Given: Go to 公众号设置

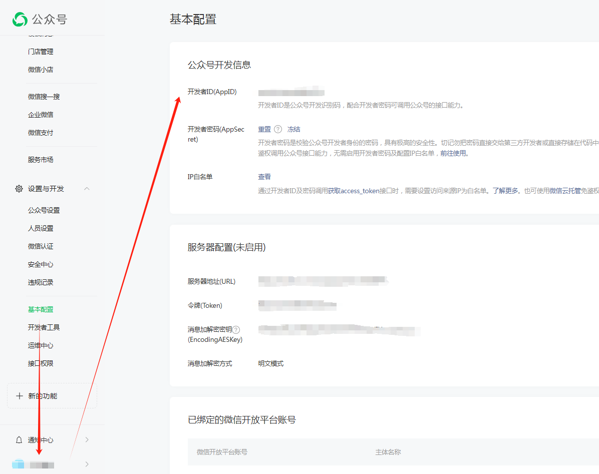Looking at the screenshot, I should 44,210.
